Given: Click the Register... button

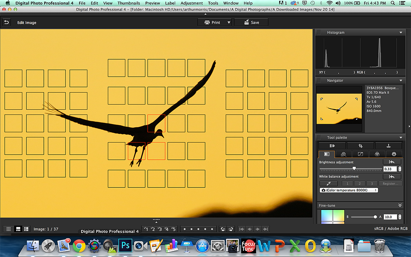Looking at the screenshot, I should [x=390, y=183].
